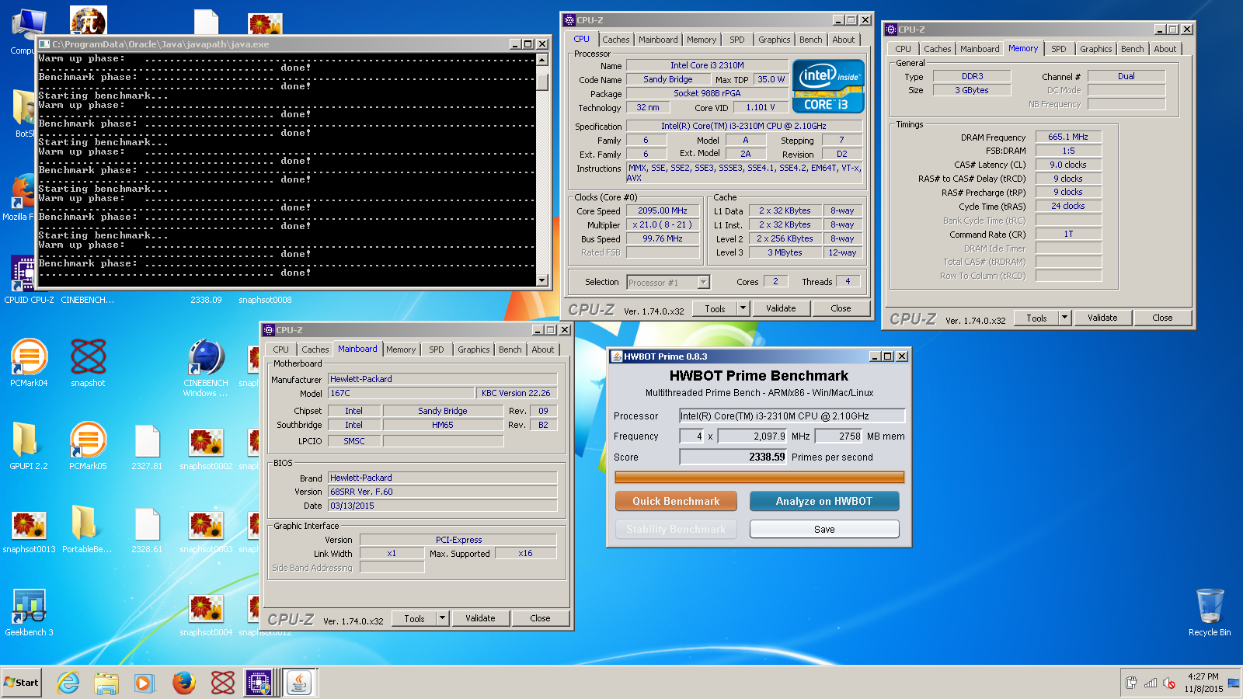Open Mainboard tab in CPU window
This screenshot has width=1243, height=699.
click(x=658, y=40)
